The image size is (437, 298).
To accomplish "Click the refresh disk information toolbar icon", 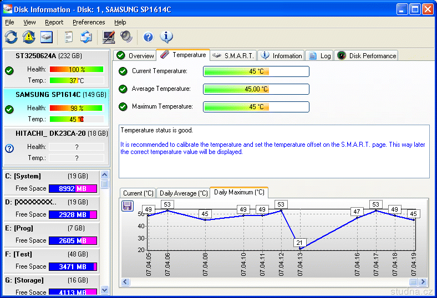I will tap(11, 37).
